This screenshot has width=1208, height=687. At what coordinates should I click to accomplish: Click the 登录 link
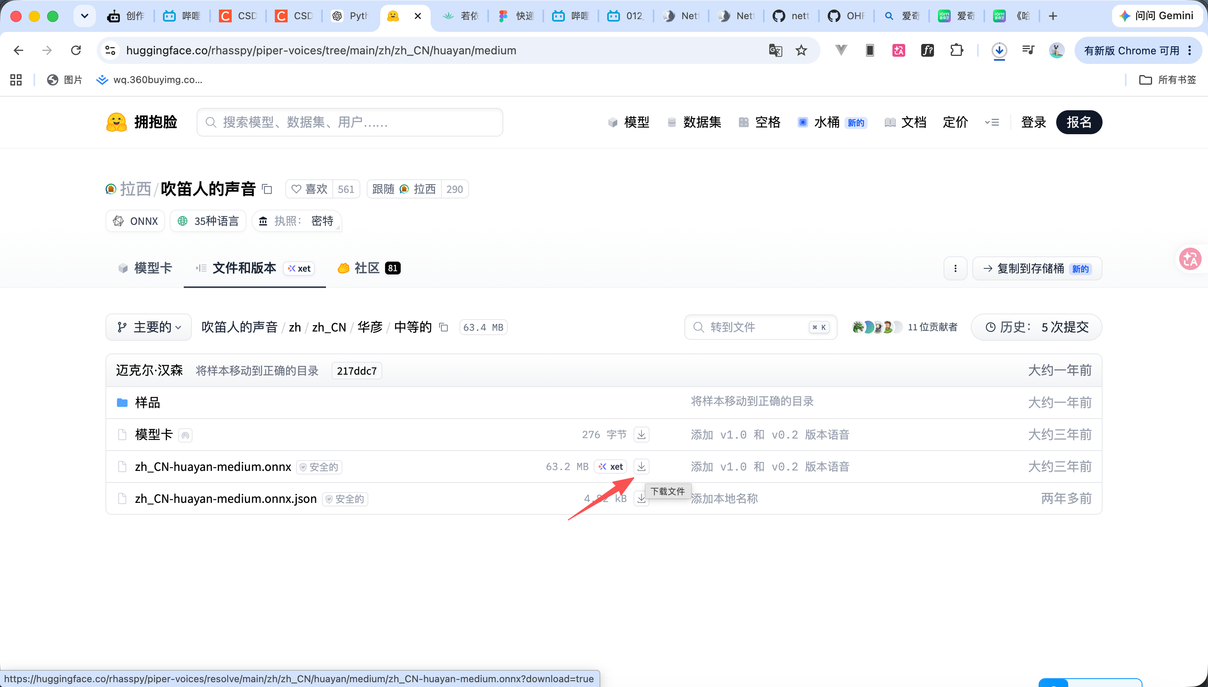point(1033,122)
